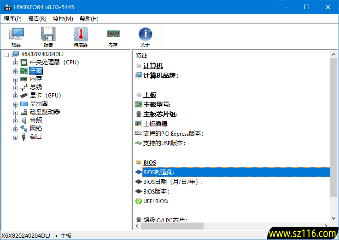339x240 pixels.
Task: Expand the 网络 tree node
Action: coord(15,129)
